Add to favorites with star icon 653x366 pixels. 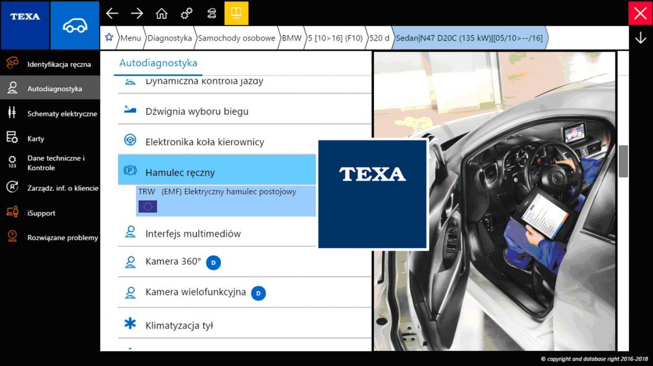point(109,38)
